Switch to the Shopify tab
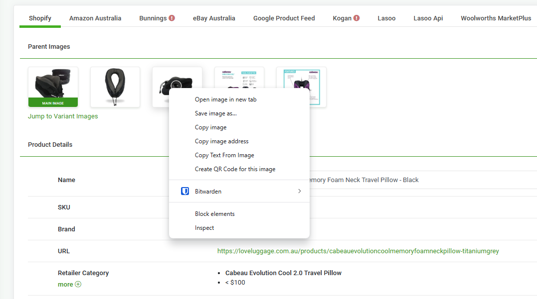Image resolution: width=537 pixels, height=299 pixels. pyautogui.click(x=40, y=18)
